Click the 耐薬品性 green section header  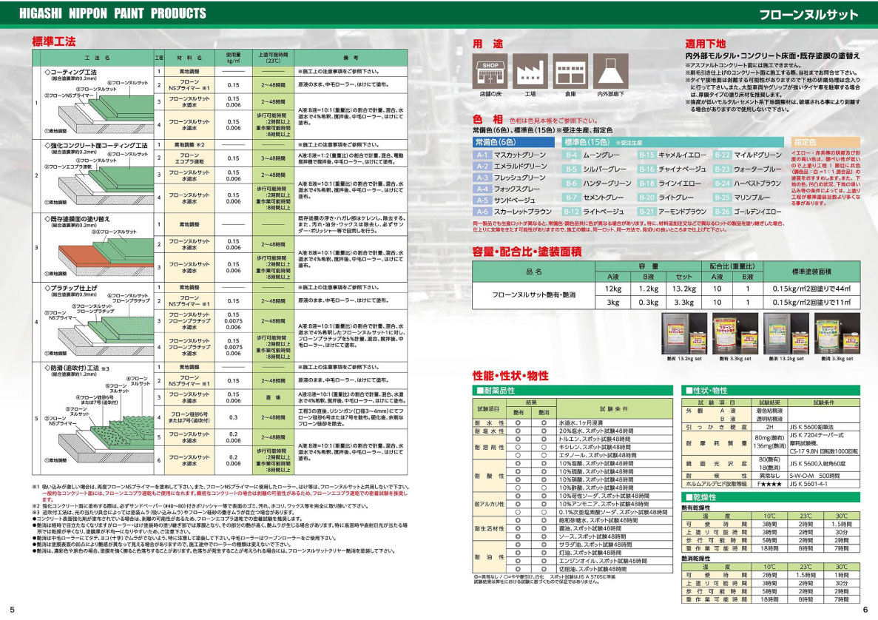[573, 390]
